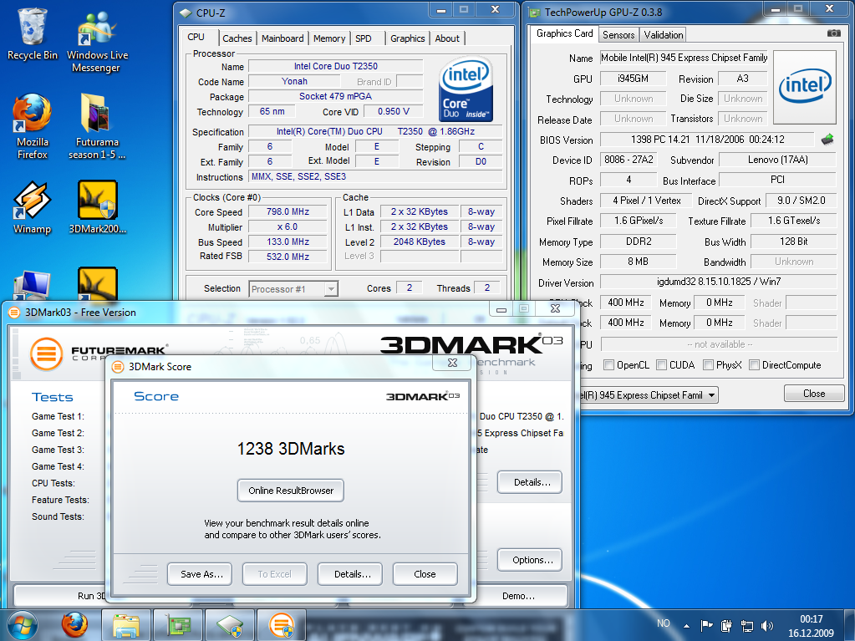
Task: Switch to the Sensors tab in GPU-Z
Action: [x=618, y=35]
